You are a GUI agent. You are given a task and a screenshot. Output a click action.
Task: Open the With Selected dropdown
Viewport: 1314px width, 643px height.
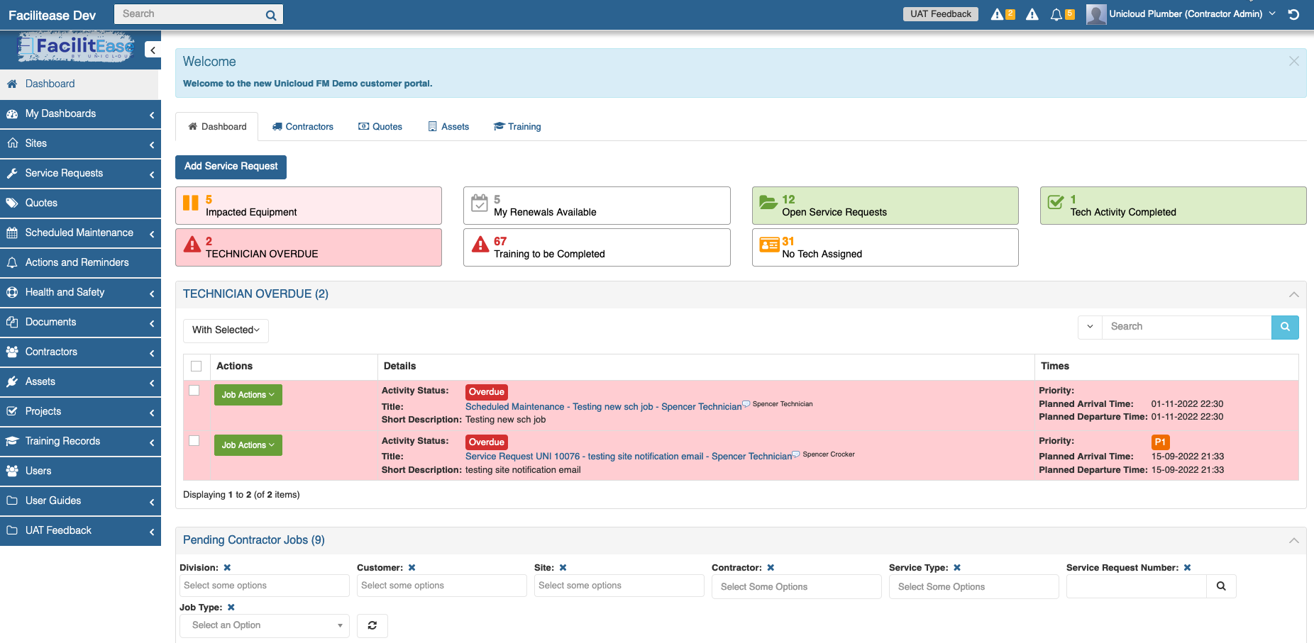click(x=225, y=330)
